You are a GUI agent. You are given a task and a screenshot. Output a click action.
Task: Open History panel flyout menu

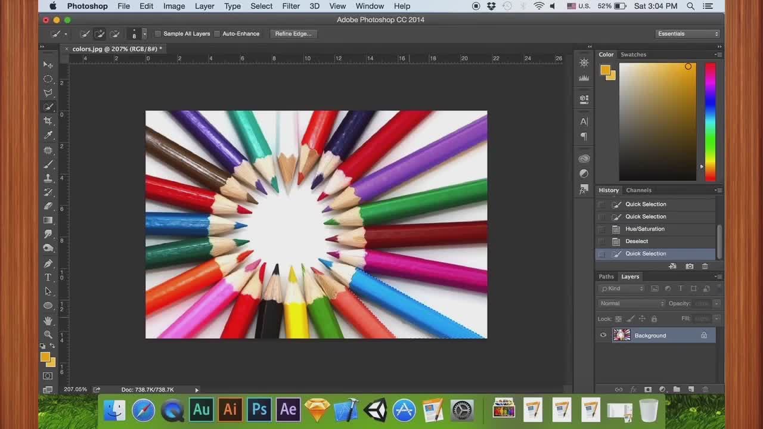(x=718, y=190)
